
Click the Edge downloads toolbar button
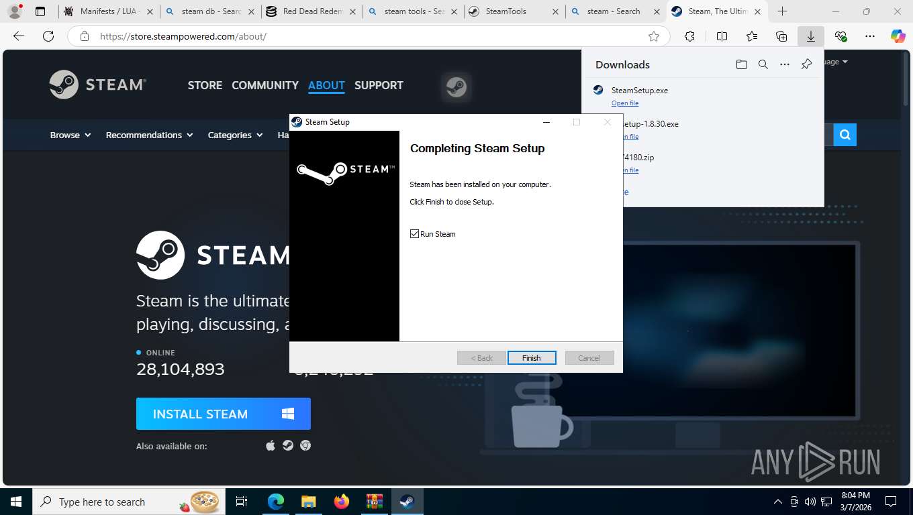point(811,36)
